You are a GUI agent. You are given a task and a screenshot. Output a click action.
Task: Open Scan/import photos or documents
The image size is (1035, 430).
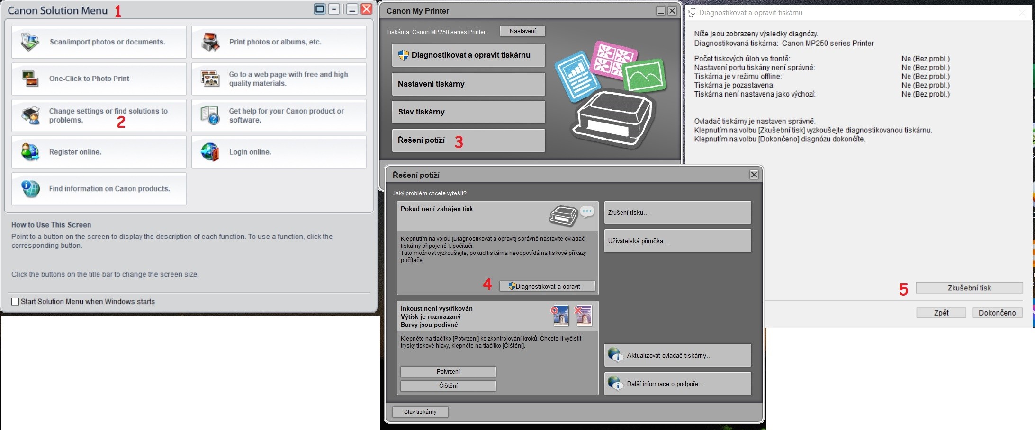click(x=99, y=42)
